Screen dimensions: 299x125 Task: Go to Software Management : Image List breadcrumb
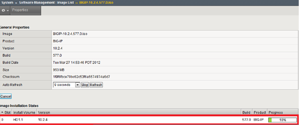(x=46, y=3)
